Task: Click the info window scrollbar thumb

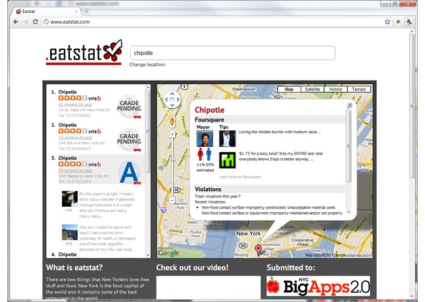Action: pyautogui.click(x=349, y=146)
